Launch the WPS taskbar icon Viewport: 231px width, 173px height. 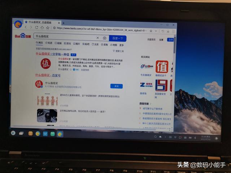(45, 134)
